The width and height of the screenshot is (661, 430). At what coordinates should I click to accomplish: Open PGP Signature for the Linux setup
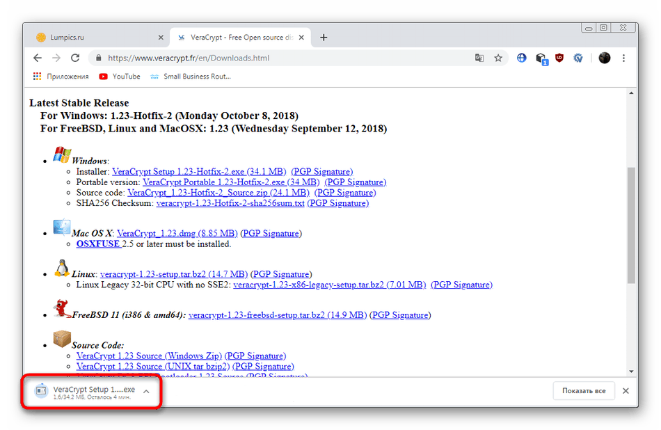pos(281,274)
